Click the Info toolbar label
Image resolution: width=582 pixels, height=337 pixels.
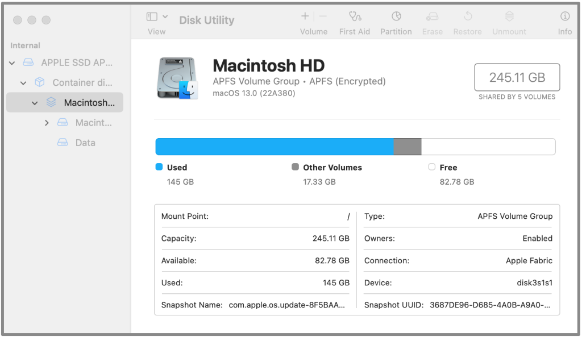(565, 32)
